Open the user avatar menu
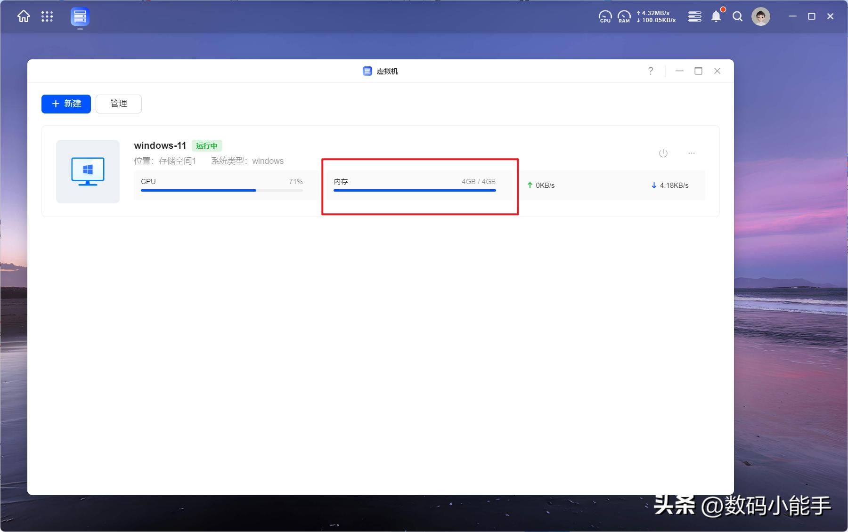 click(x=760, y=17)
